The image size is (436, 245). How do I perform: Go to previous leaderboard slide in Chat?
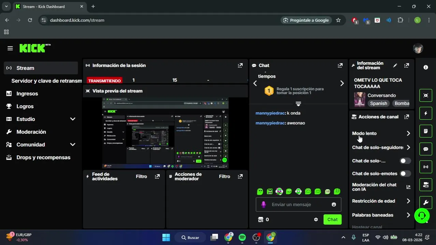255,83
